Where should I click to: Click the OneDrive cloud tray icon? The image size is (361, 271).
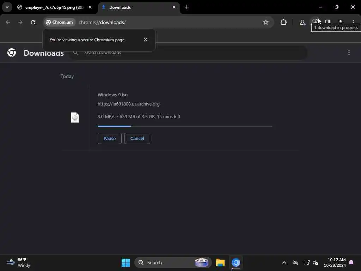click(295, 263)
